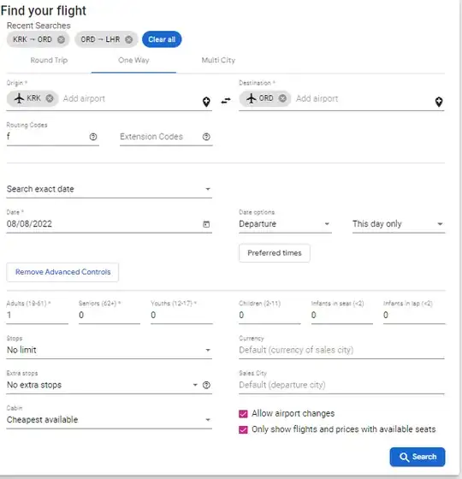Switch to the Round Trip tab
The width and height of the screenshot is (462, 479).
coord(49,61)
